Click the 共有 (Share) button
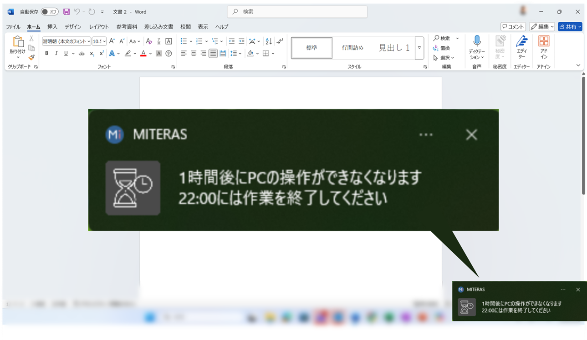The width and height of the screenshot is (587, 340). tap(570, 27)
